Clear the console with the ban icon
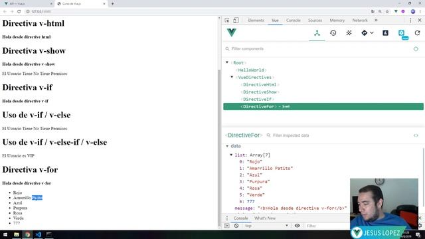The image size is (425, 239). click(236, 226)
